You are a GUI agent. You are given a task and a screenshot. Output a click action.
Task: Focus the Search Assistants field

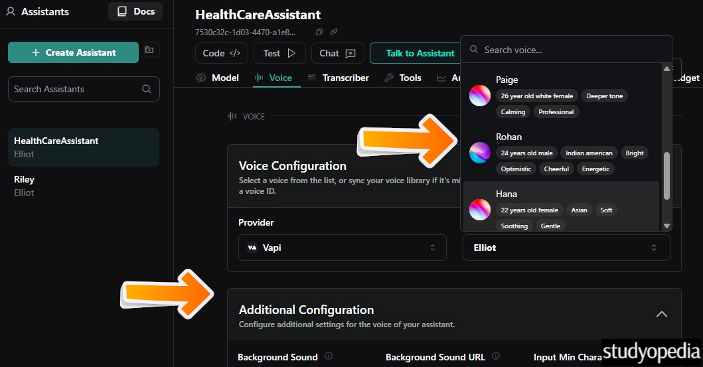tap(84, 89)
